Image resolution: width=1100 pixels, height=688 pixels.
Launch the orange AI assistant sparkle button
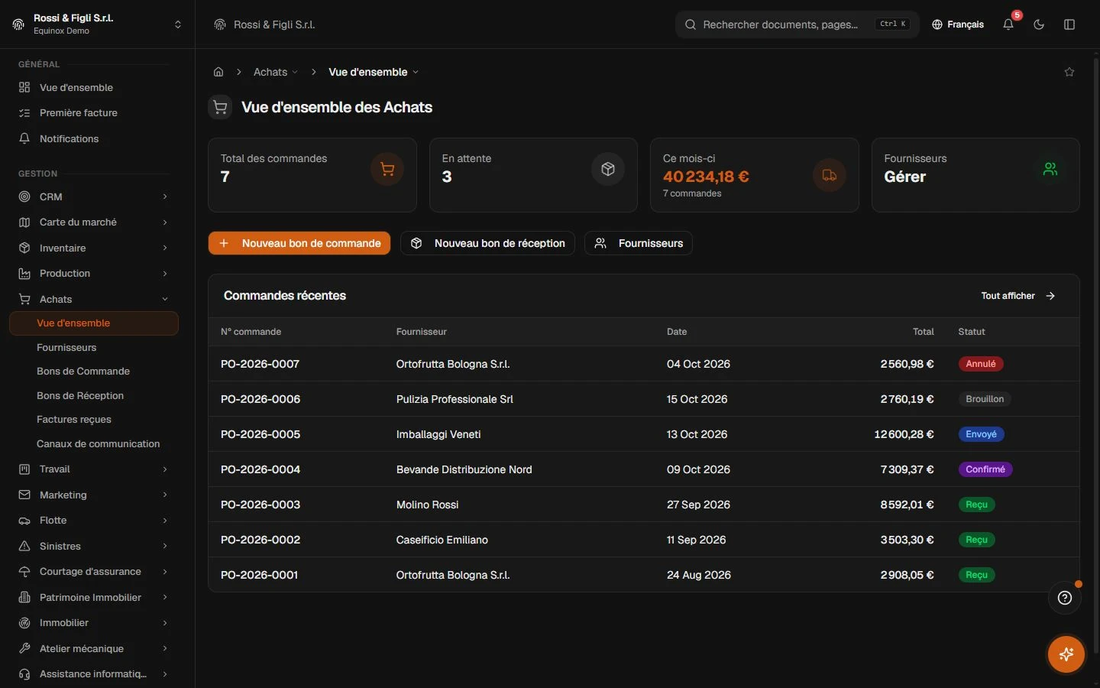click(x=1066, y=654)
